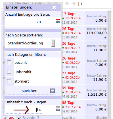Viewport: 113px width, 119px height.
Task: Focus the entries per page field showing 20
Action: pyautogui.click(x=24, y=22)
